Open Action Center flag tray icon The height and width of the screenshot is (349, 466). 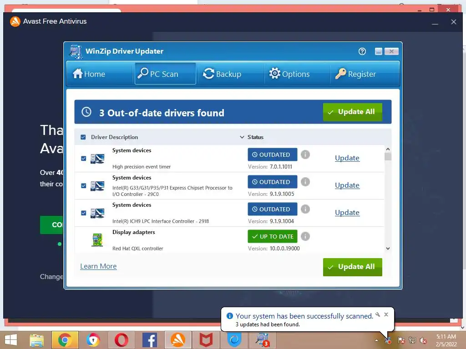pyautogui.click(x=401, y=341)
